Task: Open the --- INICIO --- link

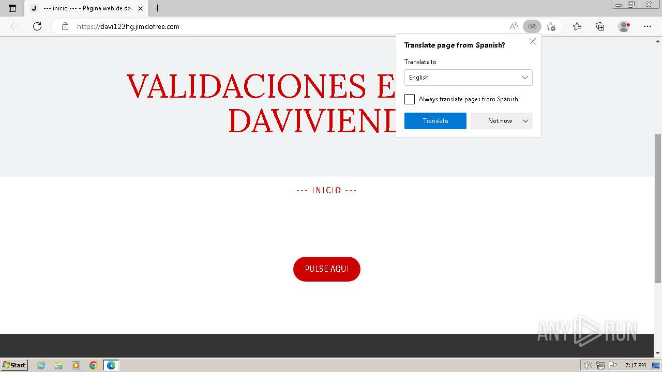Action: tap(326, 190)
